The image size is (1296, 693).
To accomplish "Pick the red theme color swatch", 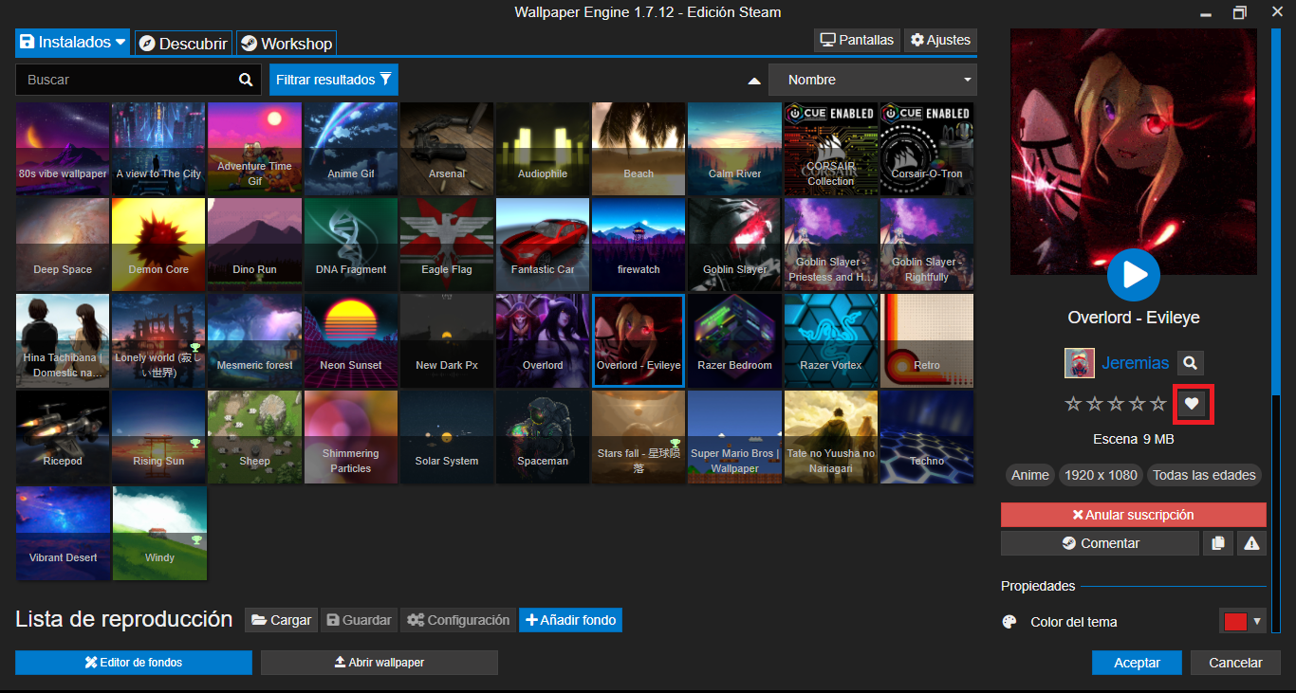I will (1235, 622).
